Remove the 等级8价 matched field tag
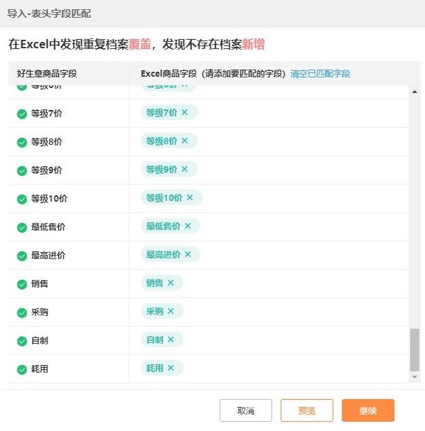Viewport: 425px width, 431px height. [x=185, y=141]
